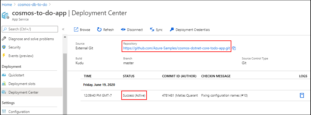Click the App Service icon beside title
This screenshot has height=115, width=311.
pyautogui.click(x=6, y=15)
